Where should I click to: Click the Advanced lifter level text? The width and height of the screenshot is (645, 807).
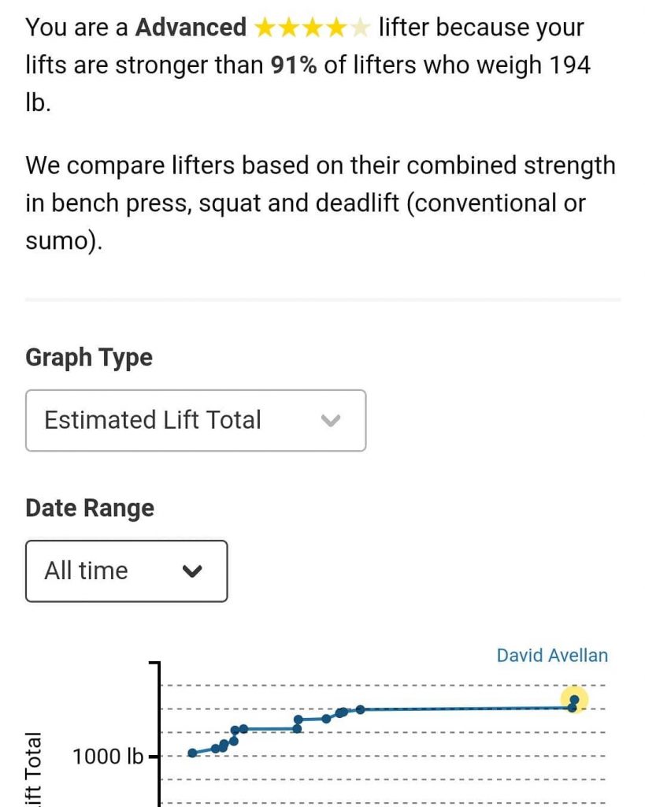pos(191,28)
